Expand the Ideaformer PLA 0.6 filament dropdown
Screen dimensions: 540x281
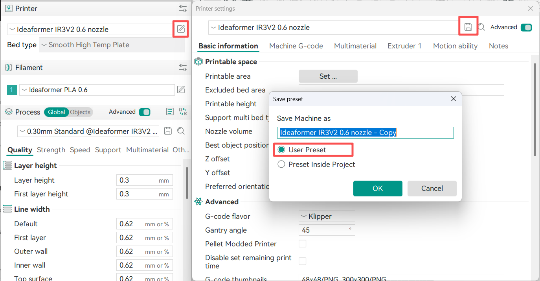click(97, 90)
